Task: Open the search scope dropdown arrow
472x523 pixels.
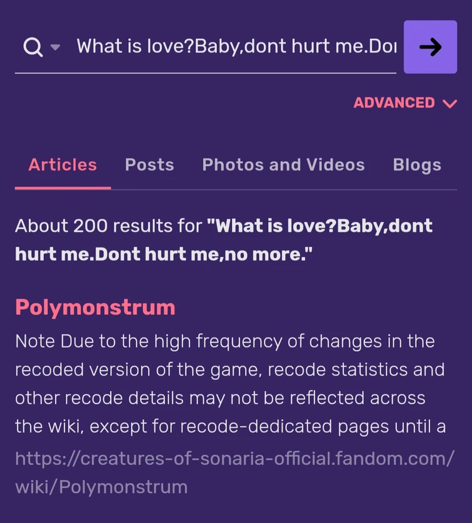Action: [x=55, y=47]
